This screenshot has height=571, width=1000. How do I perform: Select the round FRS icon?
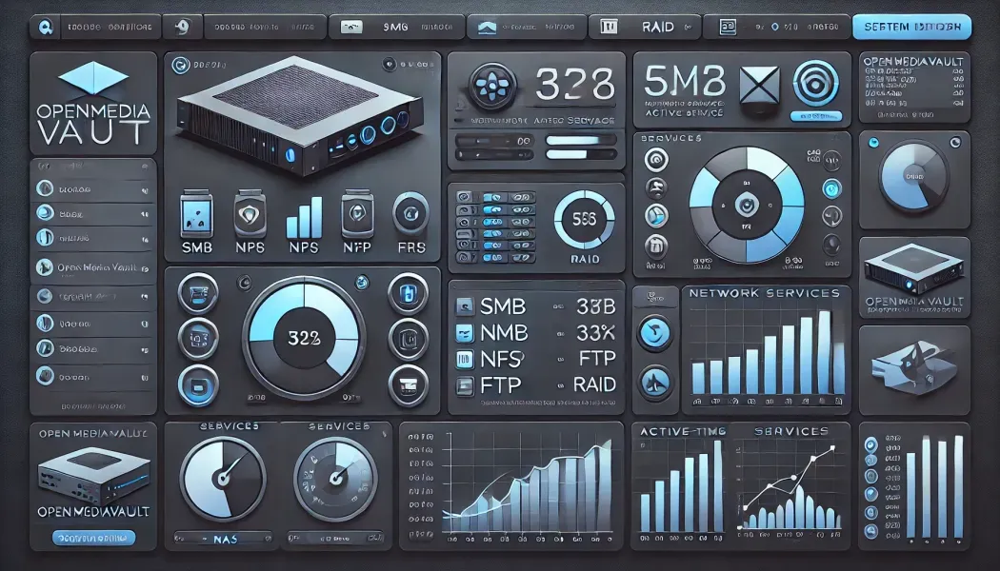coord(410,213)
